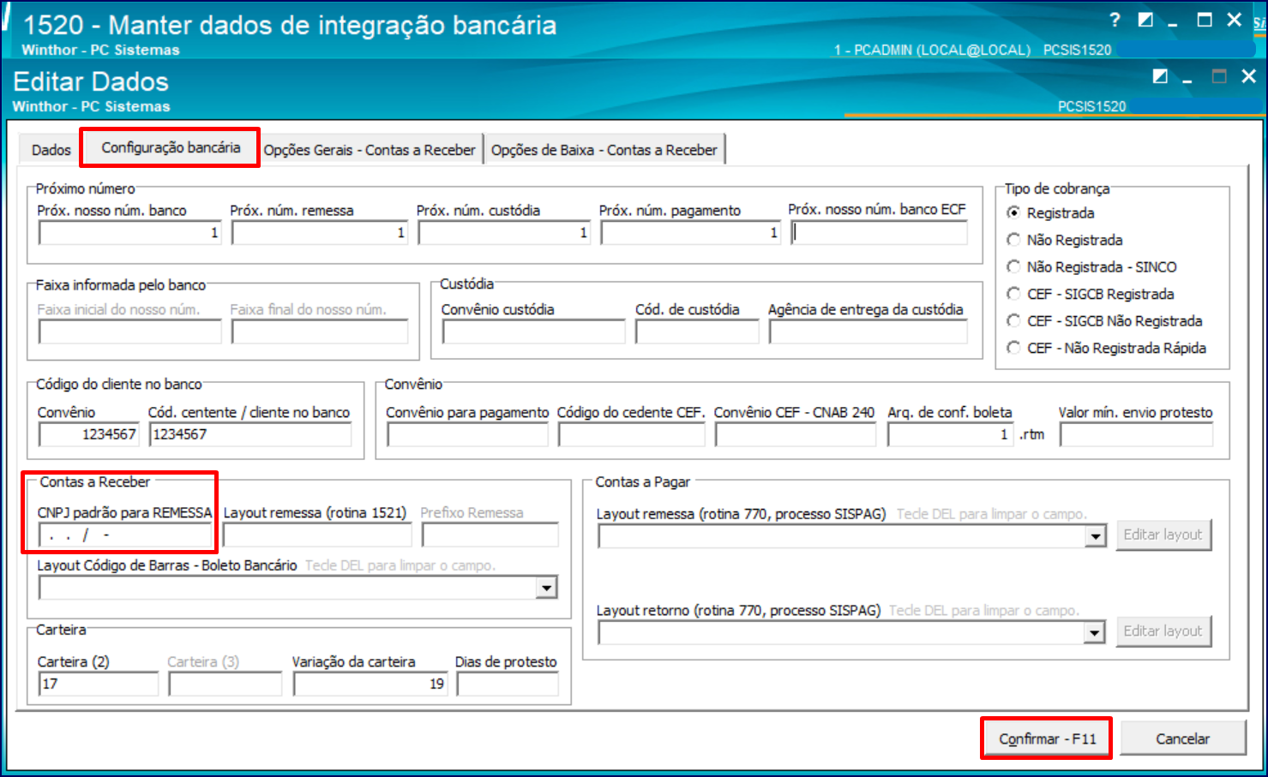Select the Registrada cobrança option

1014,212
